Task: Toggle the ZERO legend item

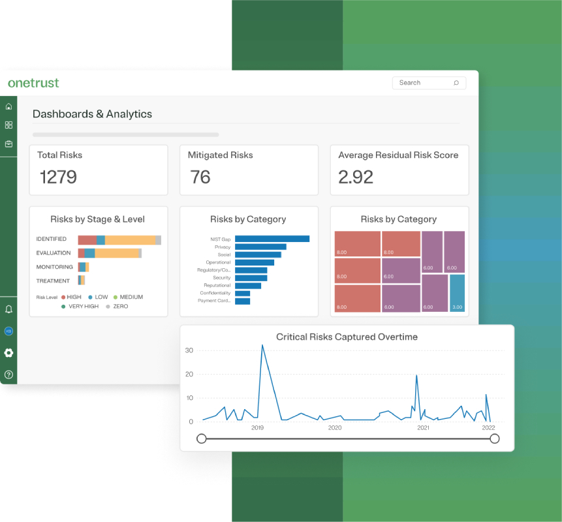Action: (x=117, y=306)
